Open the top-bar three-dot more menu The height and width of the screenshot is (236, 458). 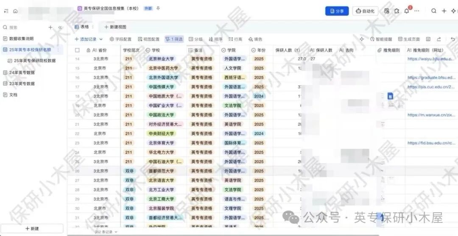coord(417,11)
